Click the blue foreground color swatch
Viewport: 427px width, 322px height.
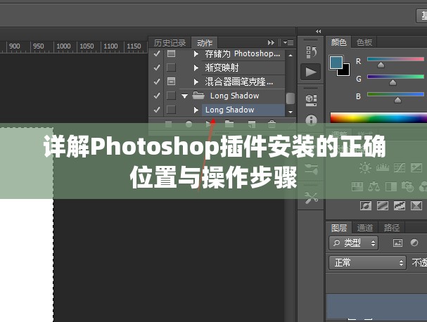pyautogui.click(x=336, y=63)
